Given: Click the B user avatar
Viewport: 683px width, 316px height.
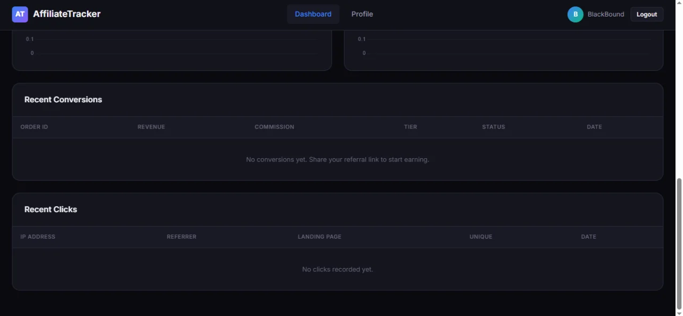Looking at the screenshot, I should tap(575, 14).
